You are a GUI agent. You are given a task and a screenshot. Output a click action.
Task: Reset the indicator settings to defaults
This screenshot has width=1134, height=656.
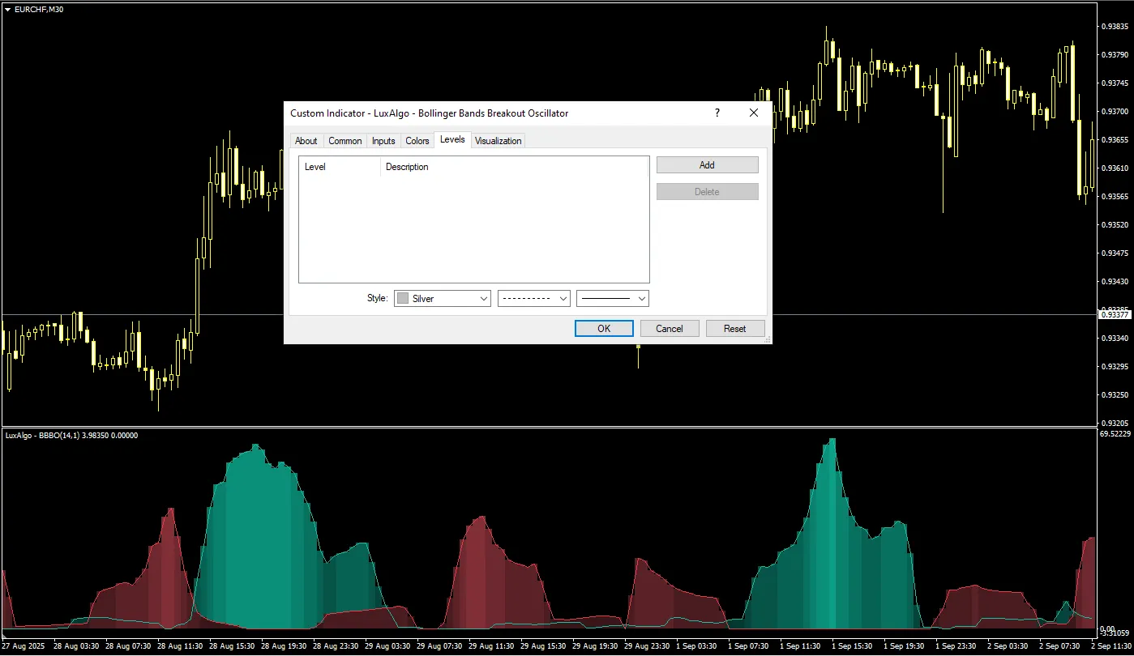coord(734,328)
